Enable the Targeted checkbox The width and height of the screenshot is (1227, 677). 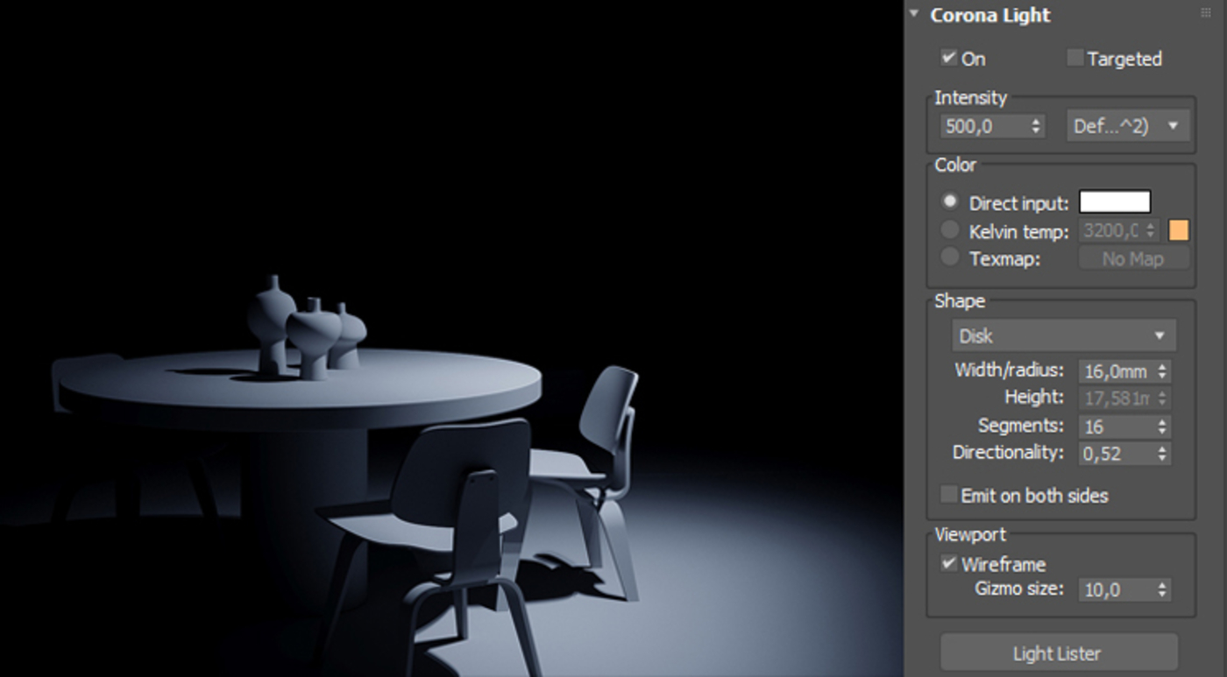pos(1075,58)
